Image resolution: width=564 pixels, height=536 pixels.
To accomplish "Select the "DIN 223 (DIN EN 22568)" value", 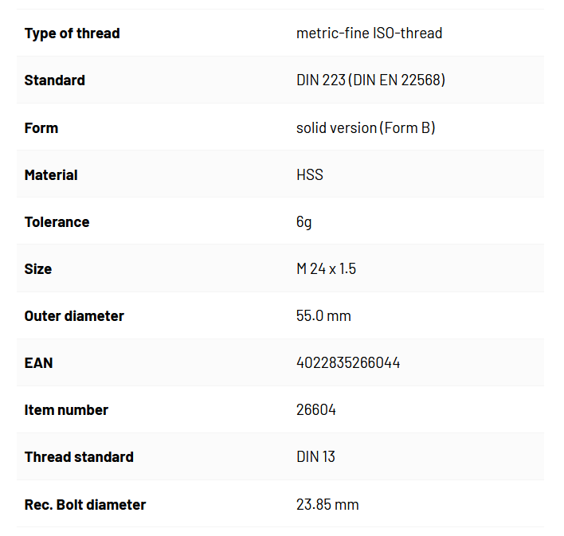I will (370, 80).
